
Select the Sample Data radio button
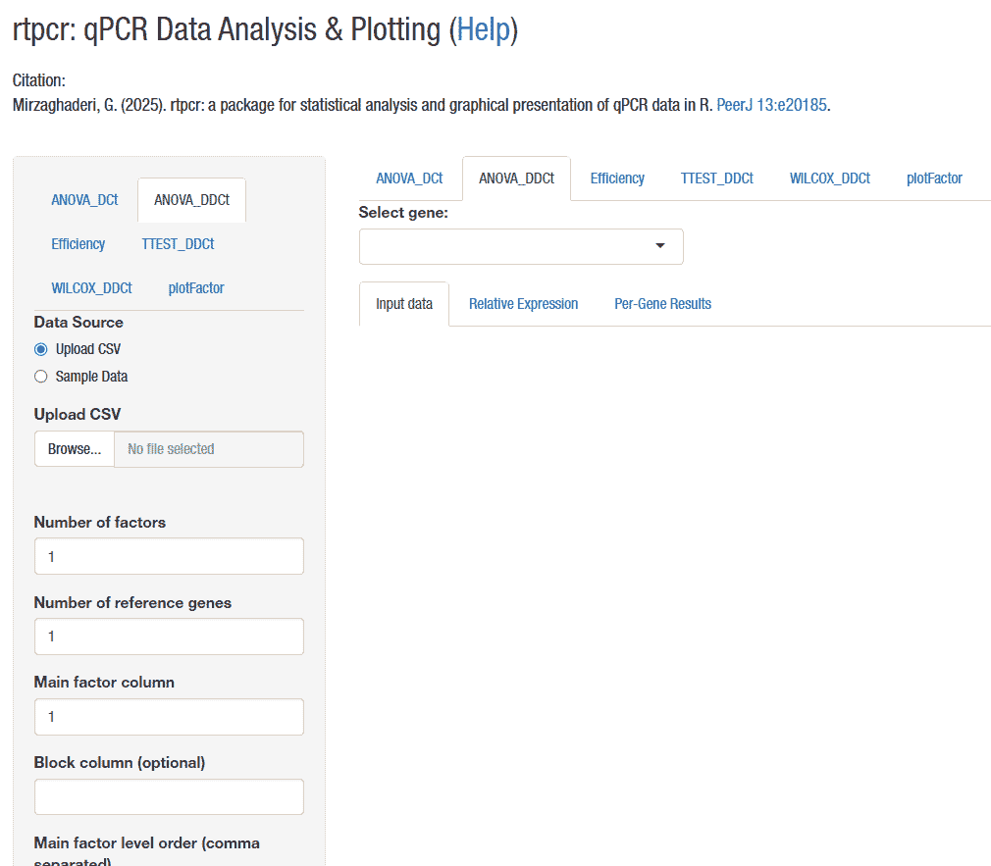point(41,377)
